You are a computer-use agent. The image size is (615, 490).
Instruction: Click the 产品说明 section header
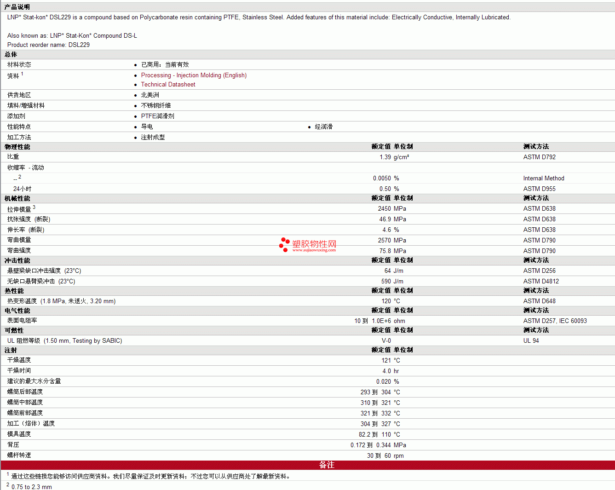17,7
